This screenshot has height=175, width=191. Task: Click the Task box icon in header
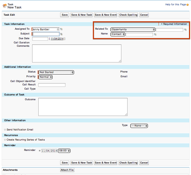5,6
